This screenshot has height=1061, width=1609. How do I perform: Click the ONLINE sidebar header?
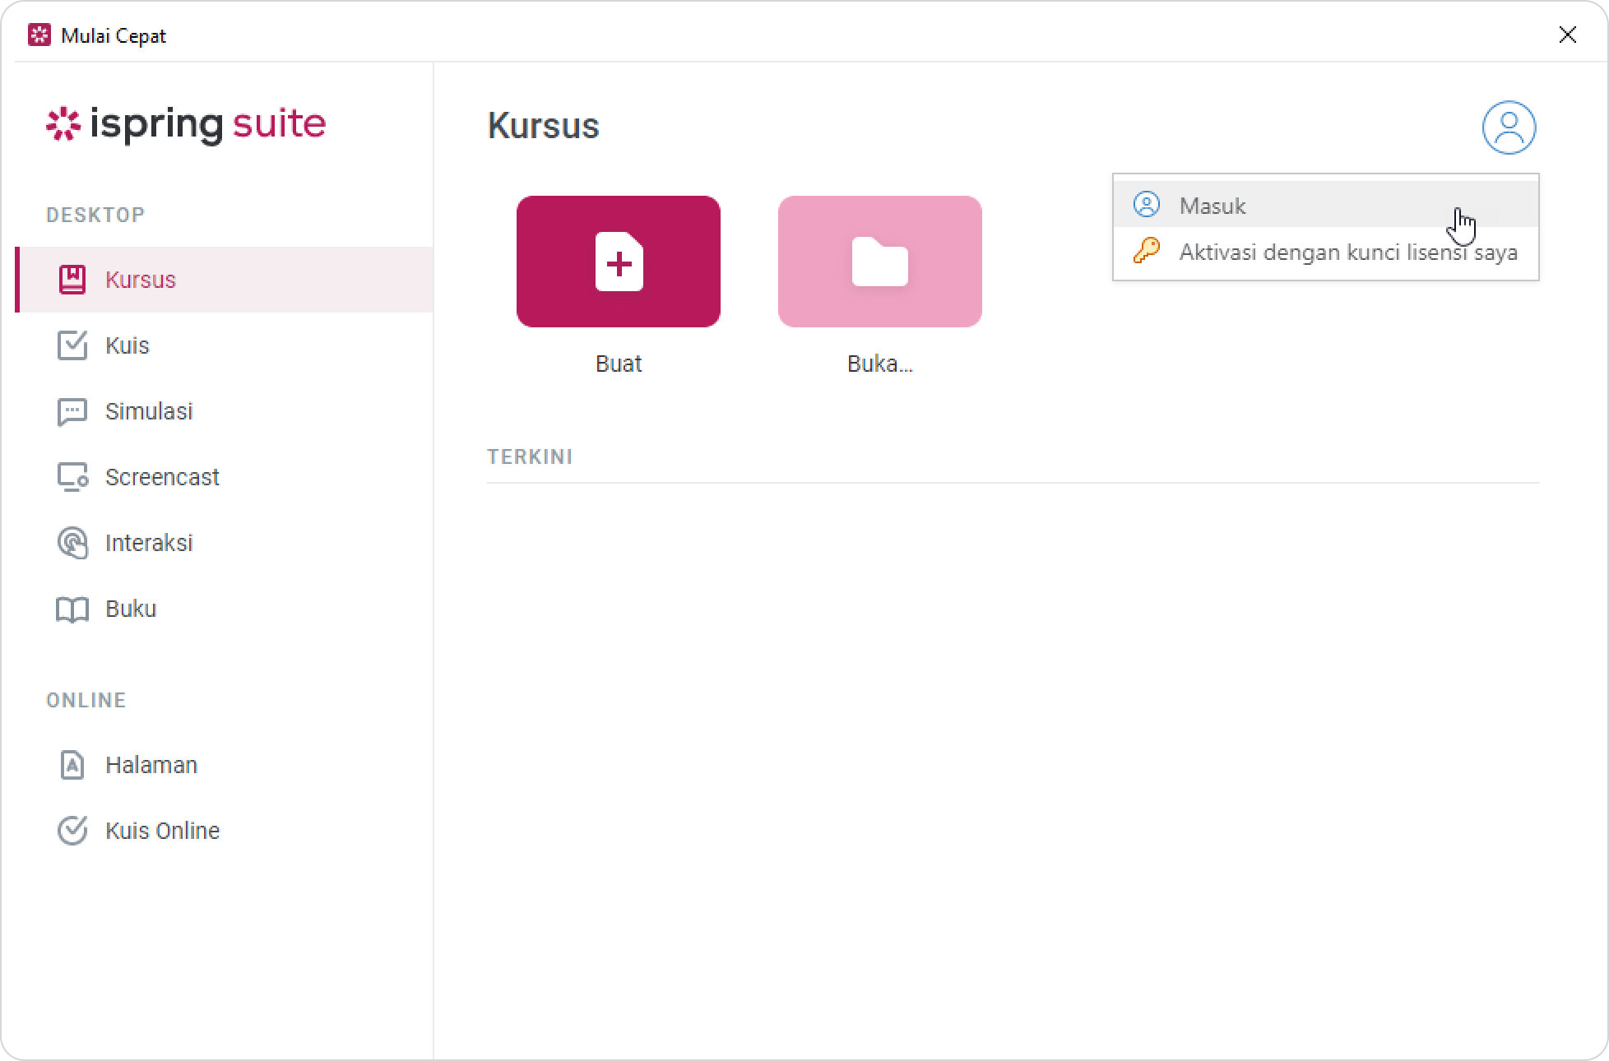[x=86, y=700]
